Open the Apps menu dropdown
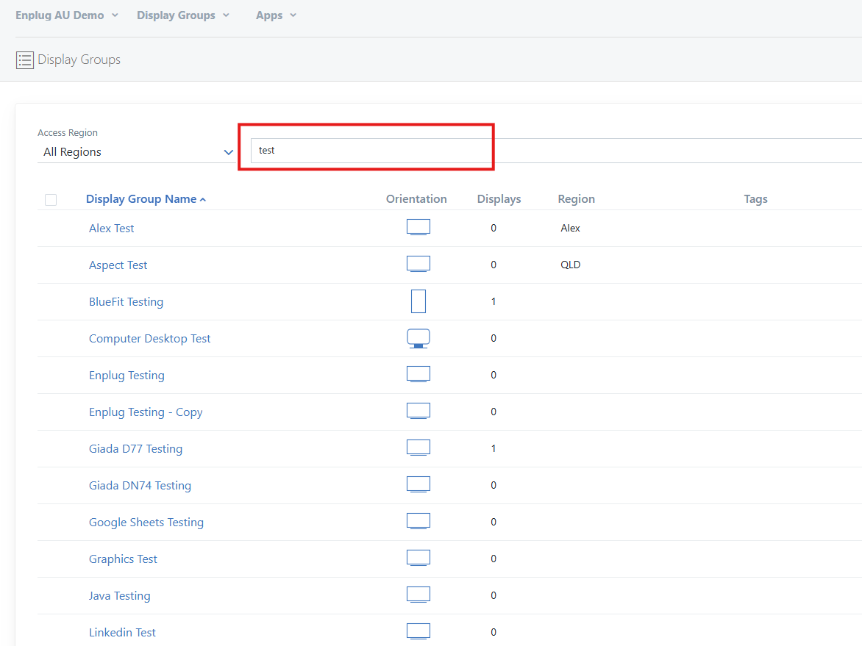This screenshot has width=862, height=646. (276, 15)
